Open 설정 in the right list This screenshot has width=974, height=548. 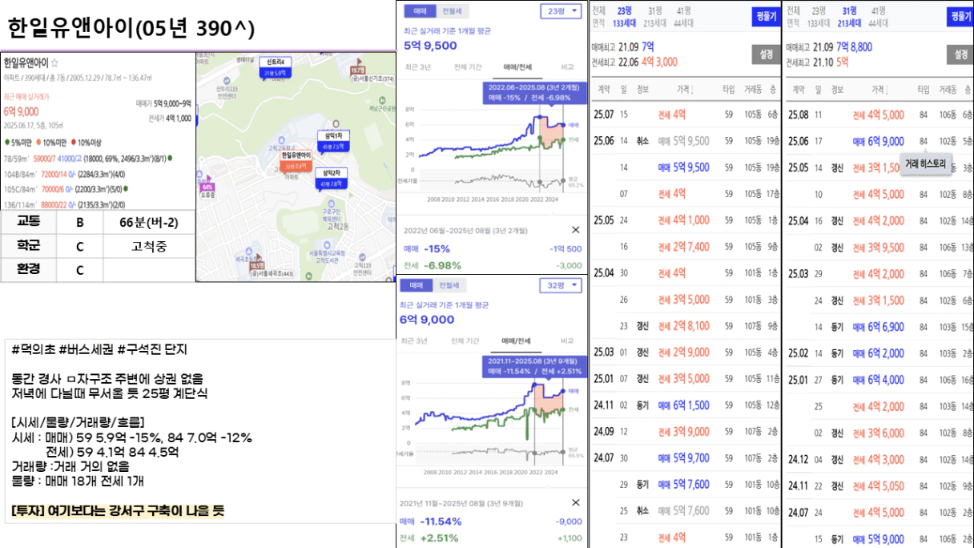960,54
